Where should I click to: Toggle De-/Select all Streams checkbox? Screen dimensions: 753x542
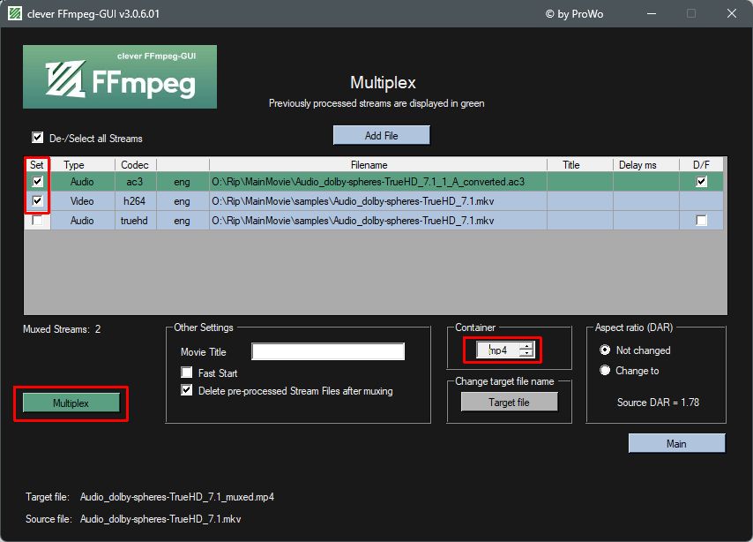click(37, 138)
